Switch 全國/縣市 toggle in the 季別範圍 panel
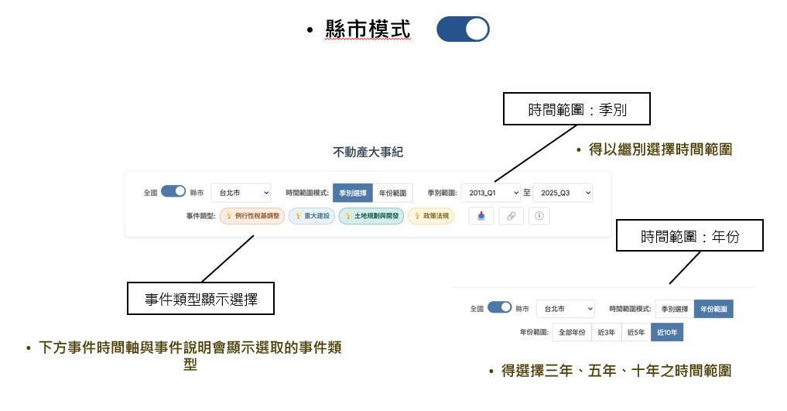Image resolution: width=787 pixels, height=411 pixels. point(173,191)
